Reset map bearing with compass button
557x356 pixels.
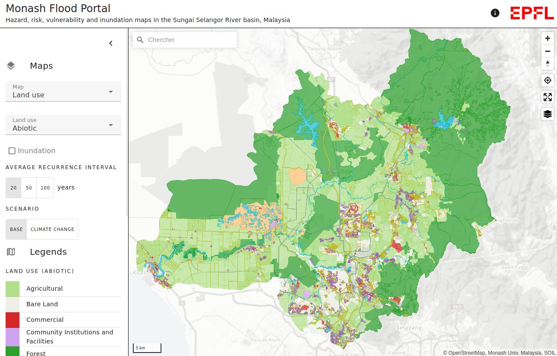pos(547,64)
